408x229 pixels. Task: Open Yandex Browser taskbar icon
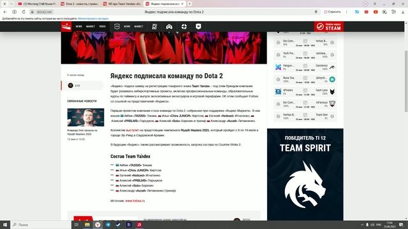pos(98,225)
